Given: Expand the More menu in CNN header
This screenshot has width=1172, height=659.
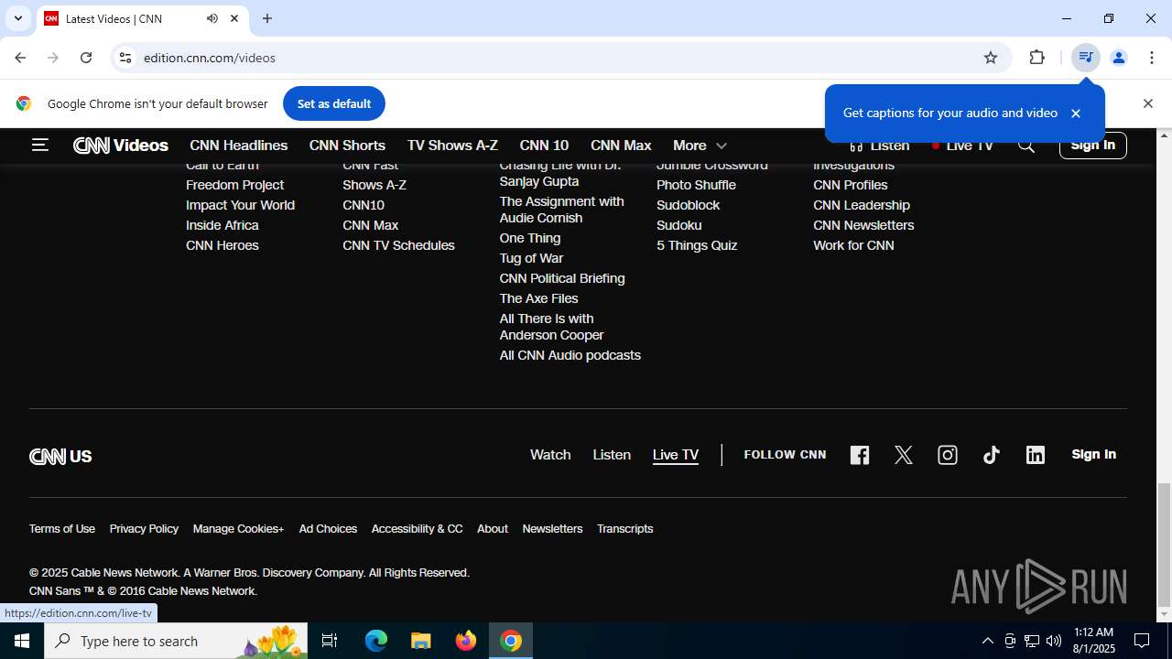Looking at the screenshot, I should pyautogui.click(x=700, y=146).
